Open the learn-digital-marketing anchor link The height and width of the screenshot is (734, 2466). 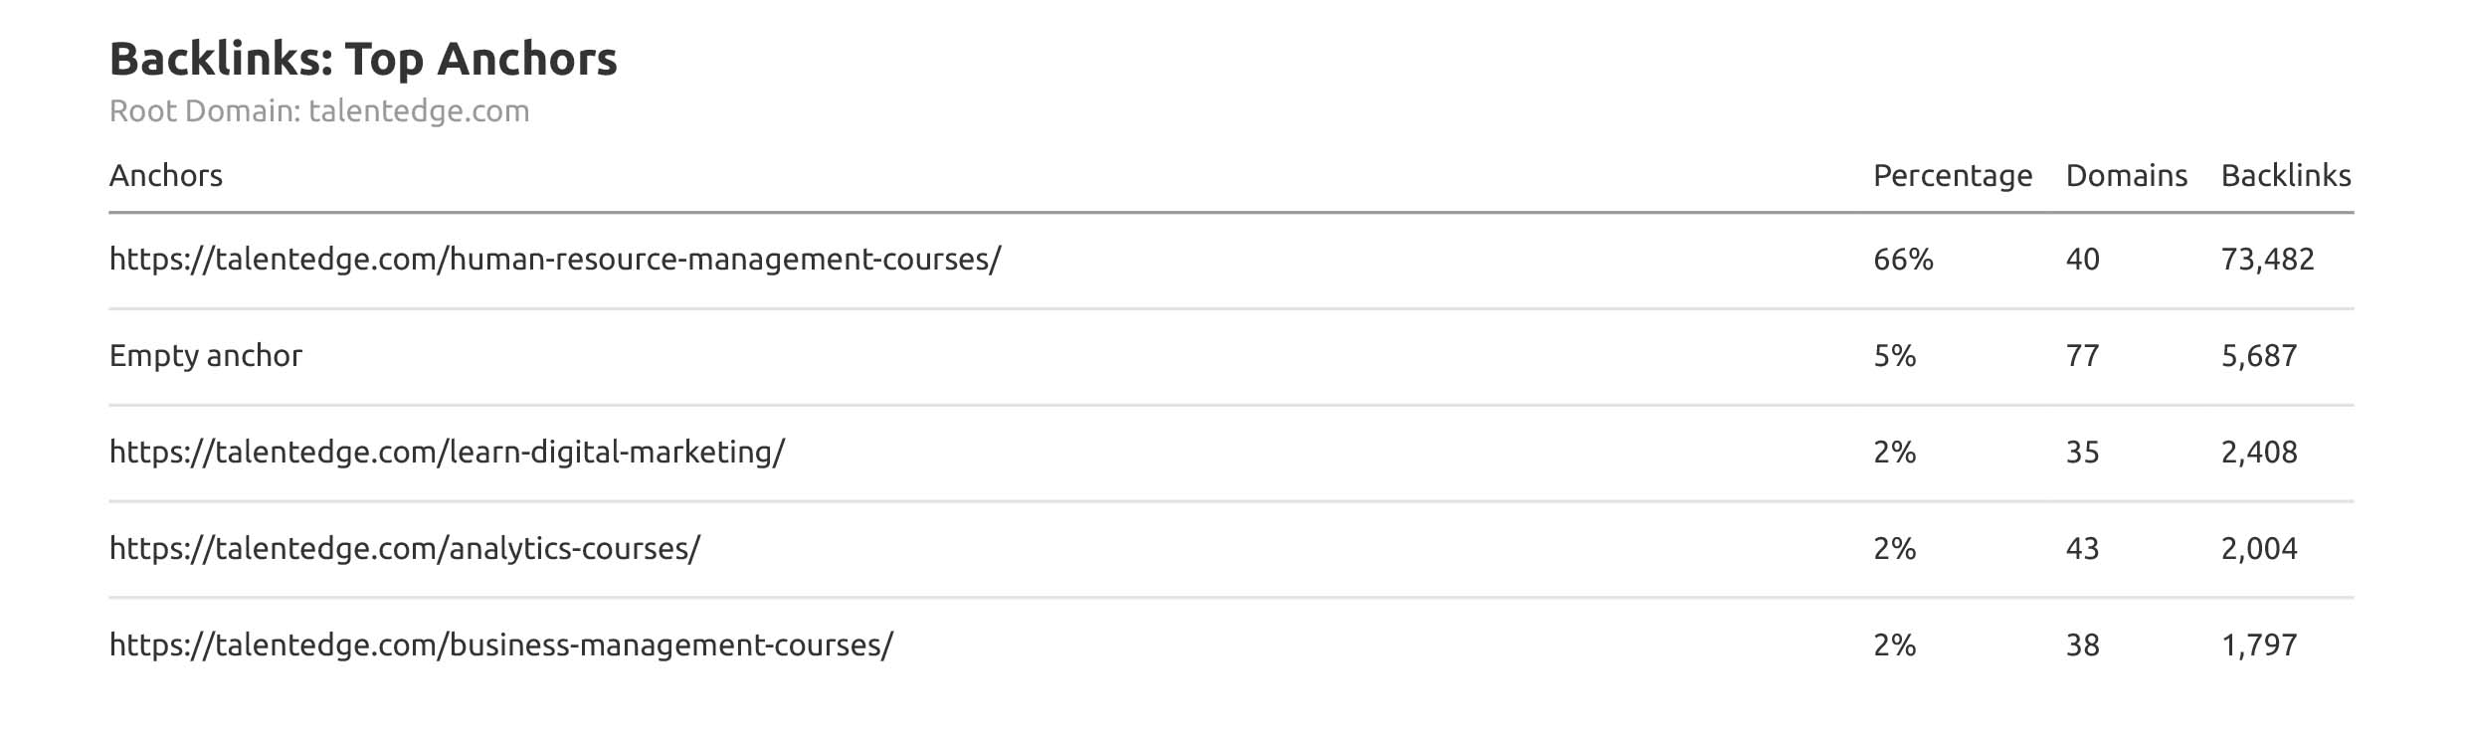point(447,453)
